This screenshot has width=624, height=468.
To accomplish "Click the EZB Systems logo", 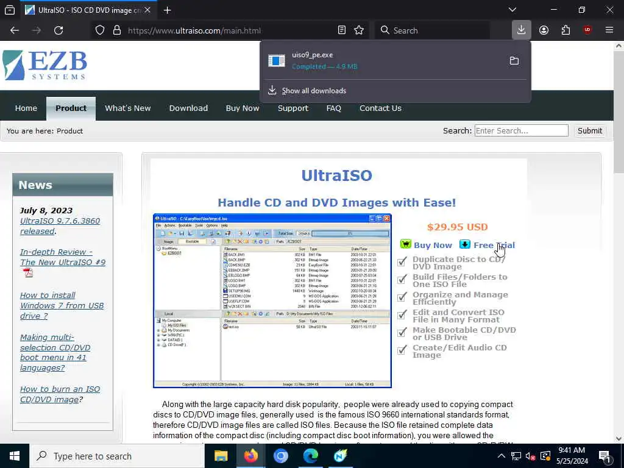I will [x=44, y=65].
